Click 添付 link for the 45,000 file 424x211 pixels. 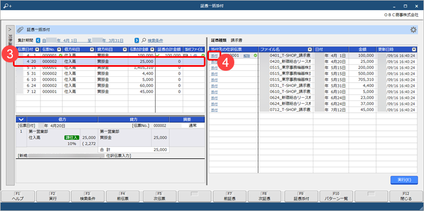[x=214, y=110]
